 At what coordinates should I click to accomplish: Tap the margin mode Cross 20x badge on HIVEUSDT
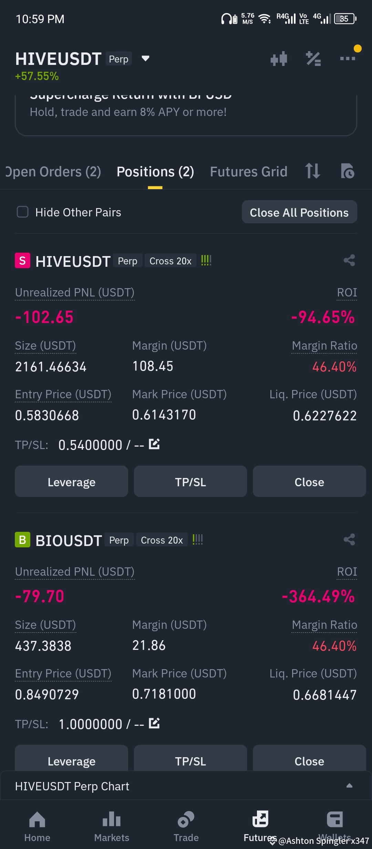[170, 261]
